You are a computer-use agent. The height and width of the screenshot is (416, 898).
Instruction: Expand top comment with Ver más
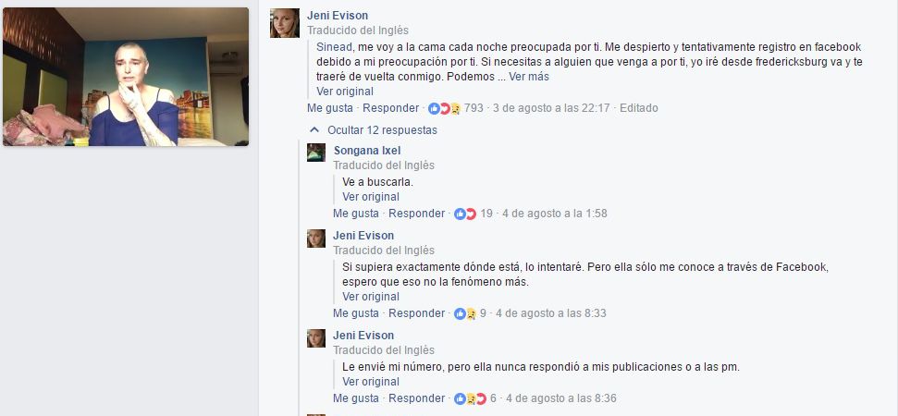tap(529, 77)
